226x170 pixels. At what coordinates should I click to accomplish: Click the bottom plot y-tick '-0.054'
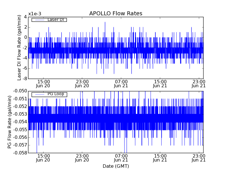tap(20, 122)
